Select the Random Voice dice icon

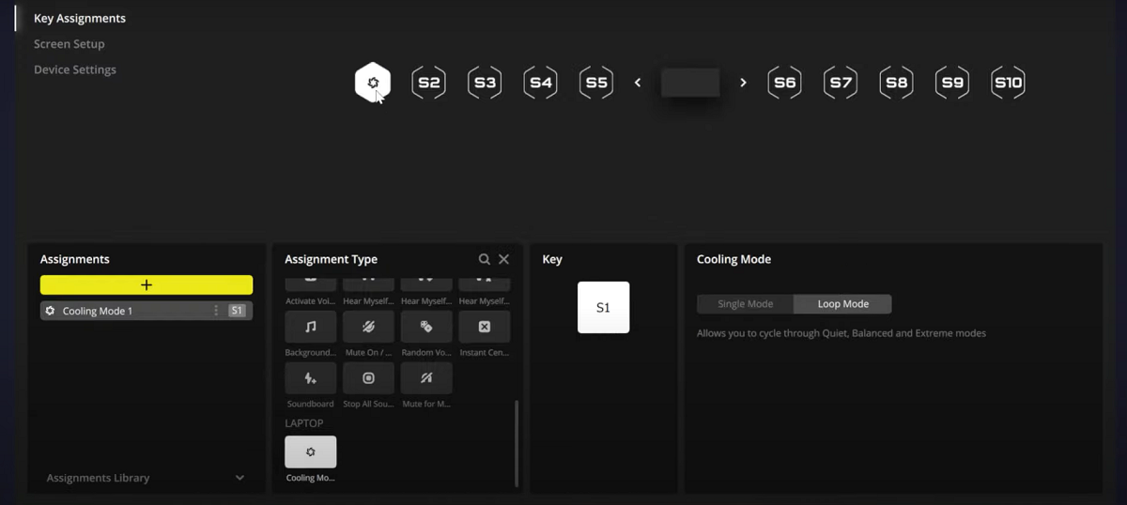pos(426,327)
